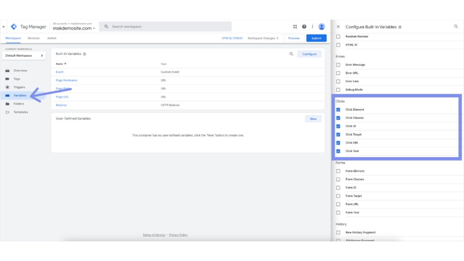Enable the Form Text checkbox
This screenshot has height=261, width=464.
point(338,213)
